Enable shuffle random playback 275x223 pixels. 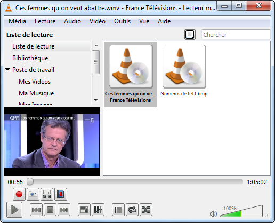146,210
